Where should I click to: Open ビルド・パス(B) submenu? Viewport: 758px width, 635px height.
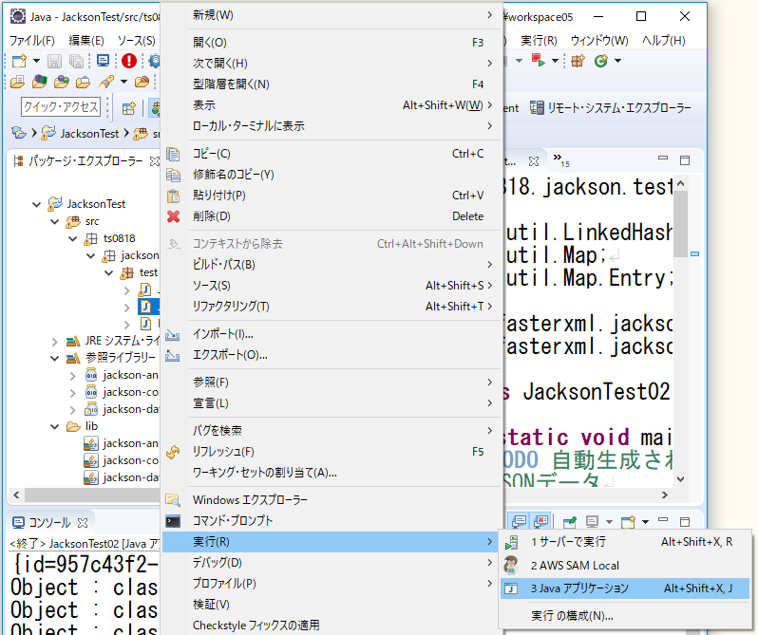[x=332, y=265]
